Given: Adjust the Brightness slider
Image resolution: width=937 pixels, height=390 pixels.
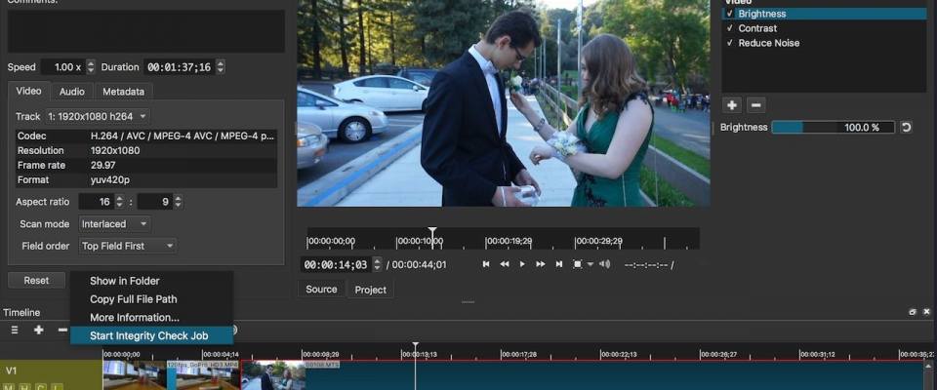Looking at the screenshot, I should coord(833,127).
